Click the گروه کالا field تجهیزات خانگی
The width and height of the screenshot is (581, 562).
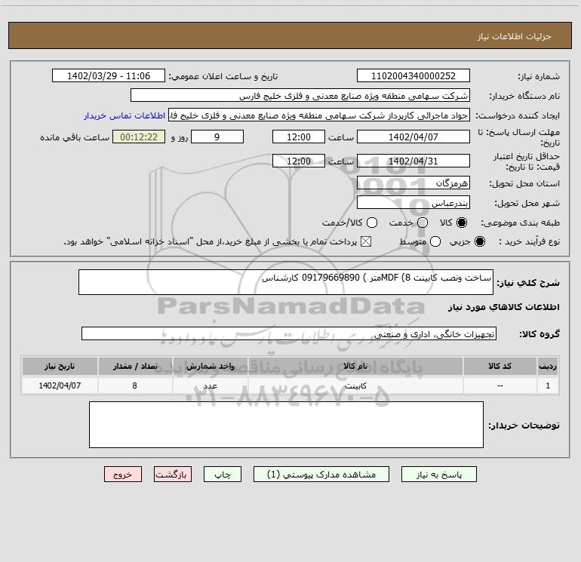[289, 333]
